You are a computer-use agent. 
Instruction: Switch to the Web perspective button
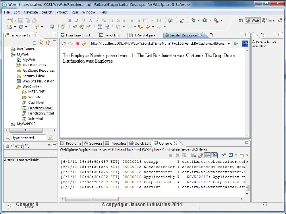(253, 20)
